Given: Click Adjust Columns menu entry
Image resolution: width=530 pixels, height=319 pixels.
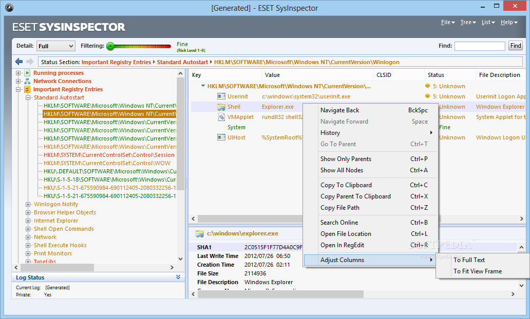Looking at the screenshot, I should 370,260.
